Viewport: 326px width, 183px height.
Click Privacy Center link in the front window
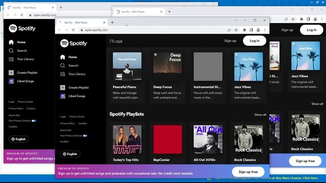coord(77,116)
